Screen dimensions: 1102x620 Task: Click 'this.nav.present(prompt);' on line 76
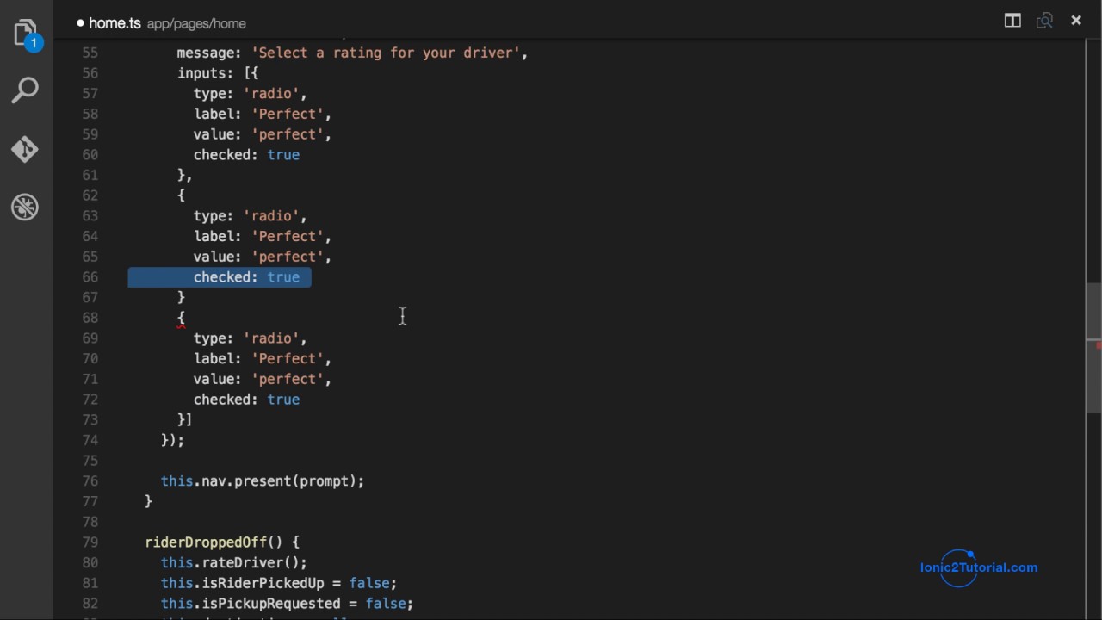click(x=263, y=481)
